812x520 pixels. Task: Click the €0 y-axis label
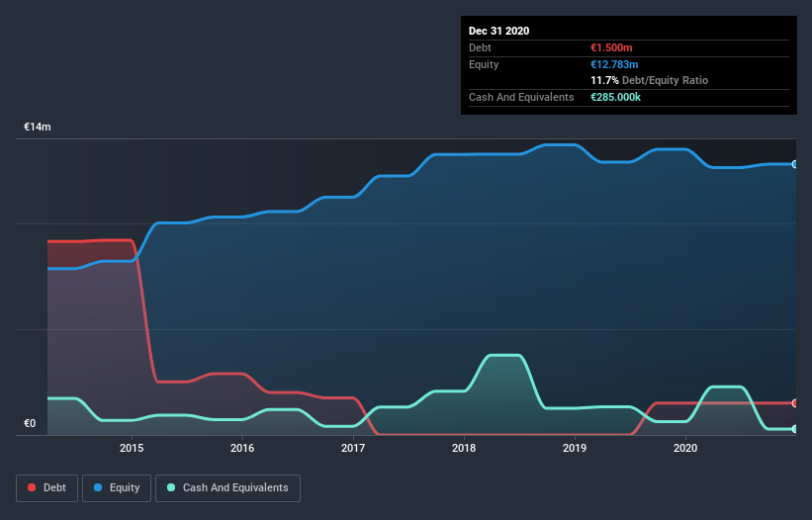coord(30,424)
